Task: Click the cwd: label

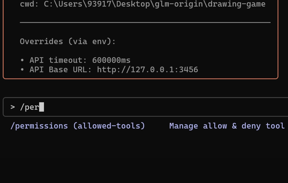Action: [29, 4]
